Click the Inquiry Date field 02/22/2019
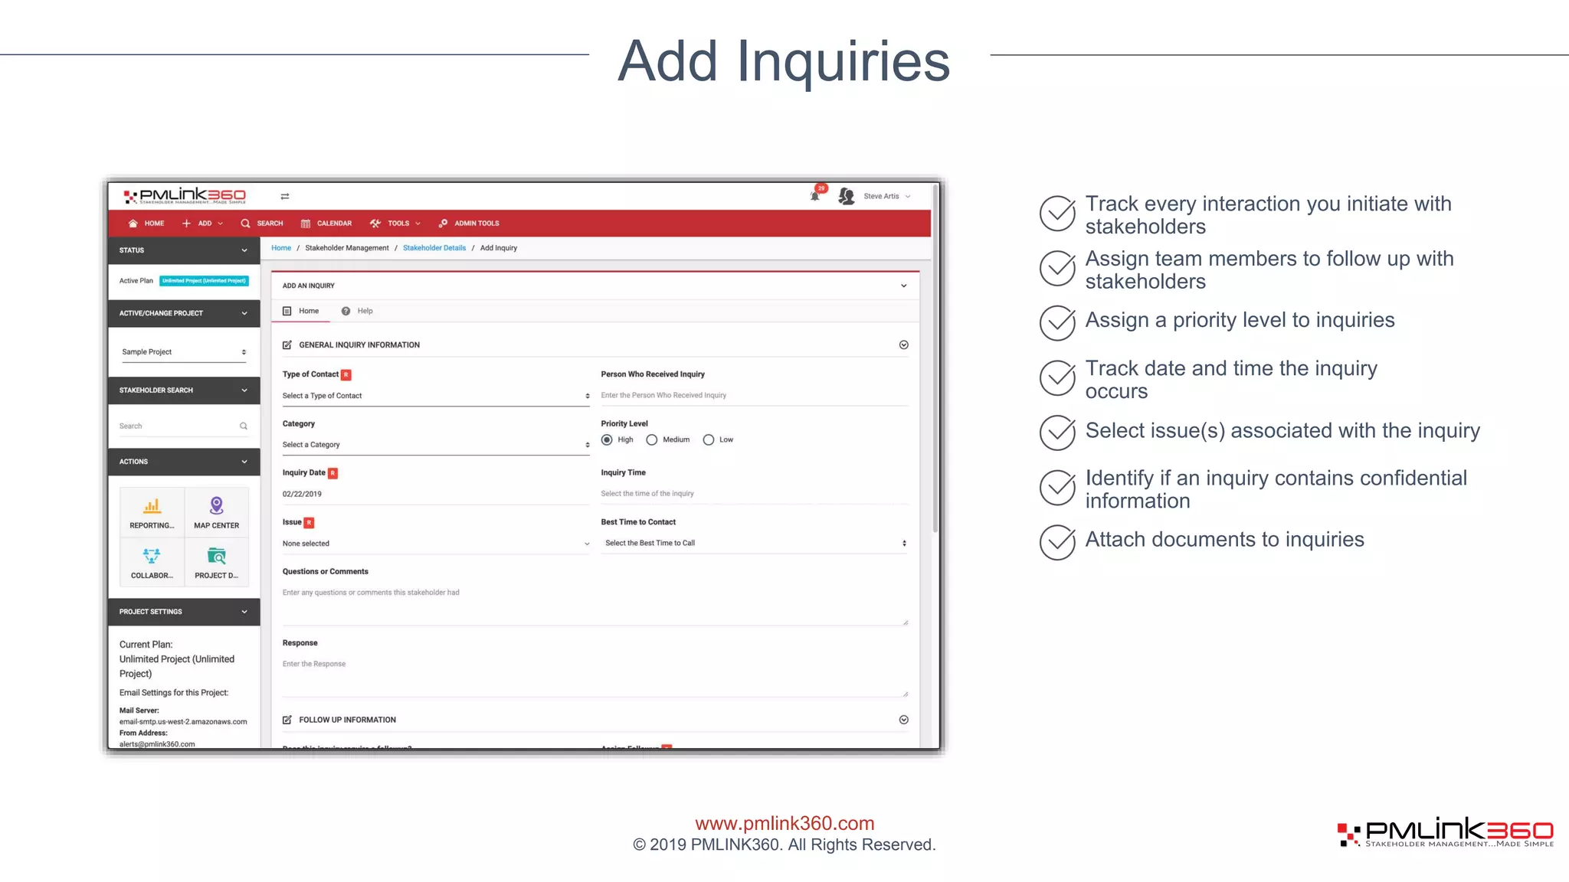1569x882 pixels. pos(436,495)
